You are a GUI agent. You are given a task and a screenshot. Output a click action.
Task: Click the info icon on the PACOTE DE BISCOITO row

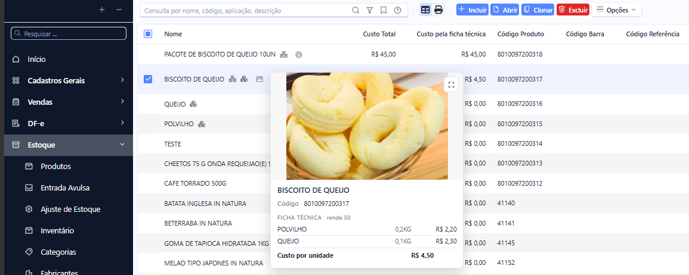(x=299, y=55)
